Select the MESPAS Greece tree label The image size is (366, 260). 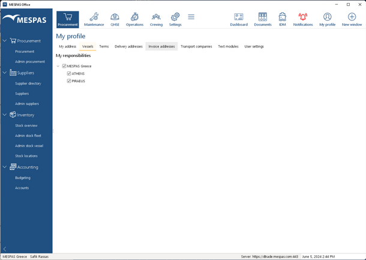pos(79,66)
